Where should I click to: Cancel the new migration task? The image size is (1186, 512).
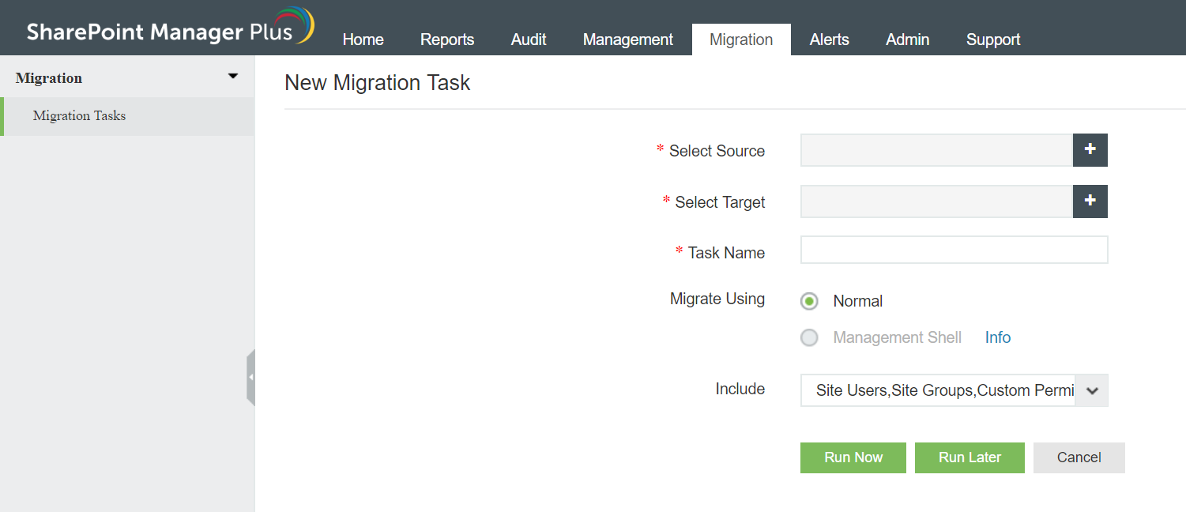[1079, 457]
